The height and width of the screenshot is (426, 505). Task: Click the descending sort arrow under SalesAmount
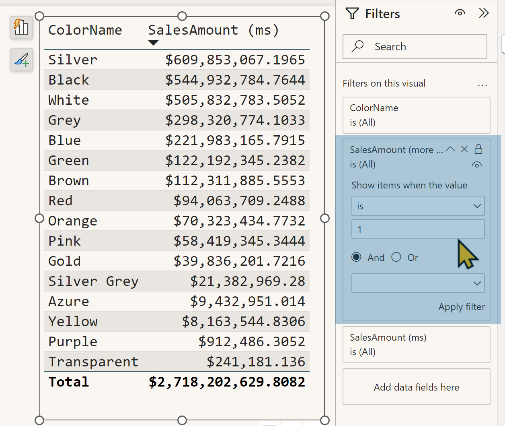153,43
